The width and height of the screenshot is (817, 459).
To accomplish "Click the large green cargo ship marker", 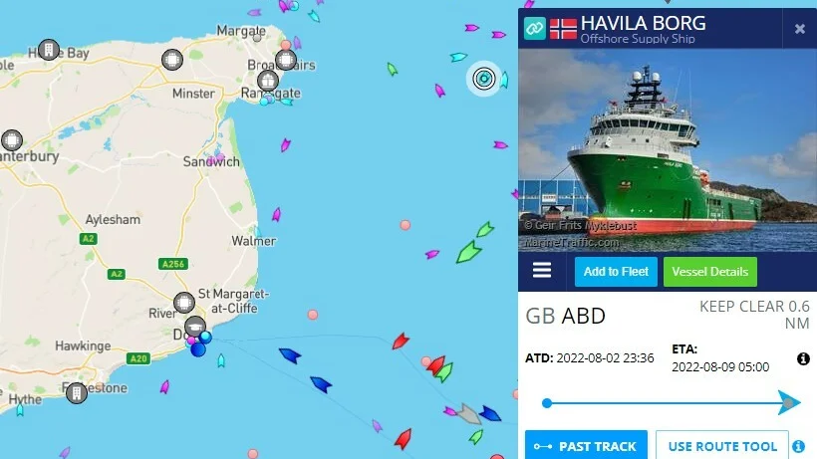I will click(x=468, y=251).
